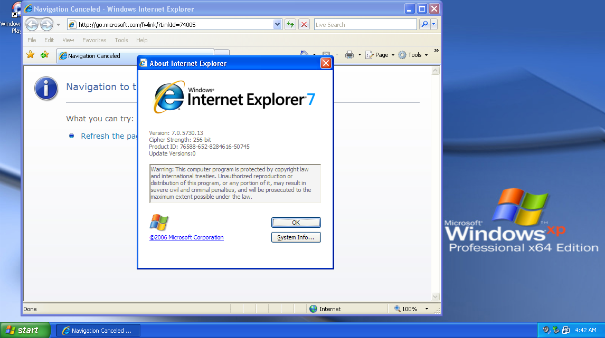Open the recent pages dropdown arrow
The width and height of the screenshot is (605, 338).
(58, 25)
